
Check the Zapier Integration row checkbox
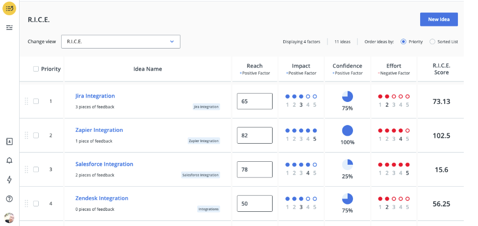36,135
